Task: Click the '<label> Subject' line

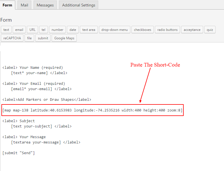Action: [x=19, y=121]
